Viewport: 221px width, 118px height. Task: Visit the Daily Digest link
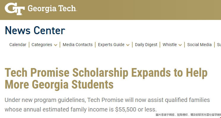[x=146, y=45]
